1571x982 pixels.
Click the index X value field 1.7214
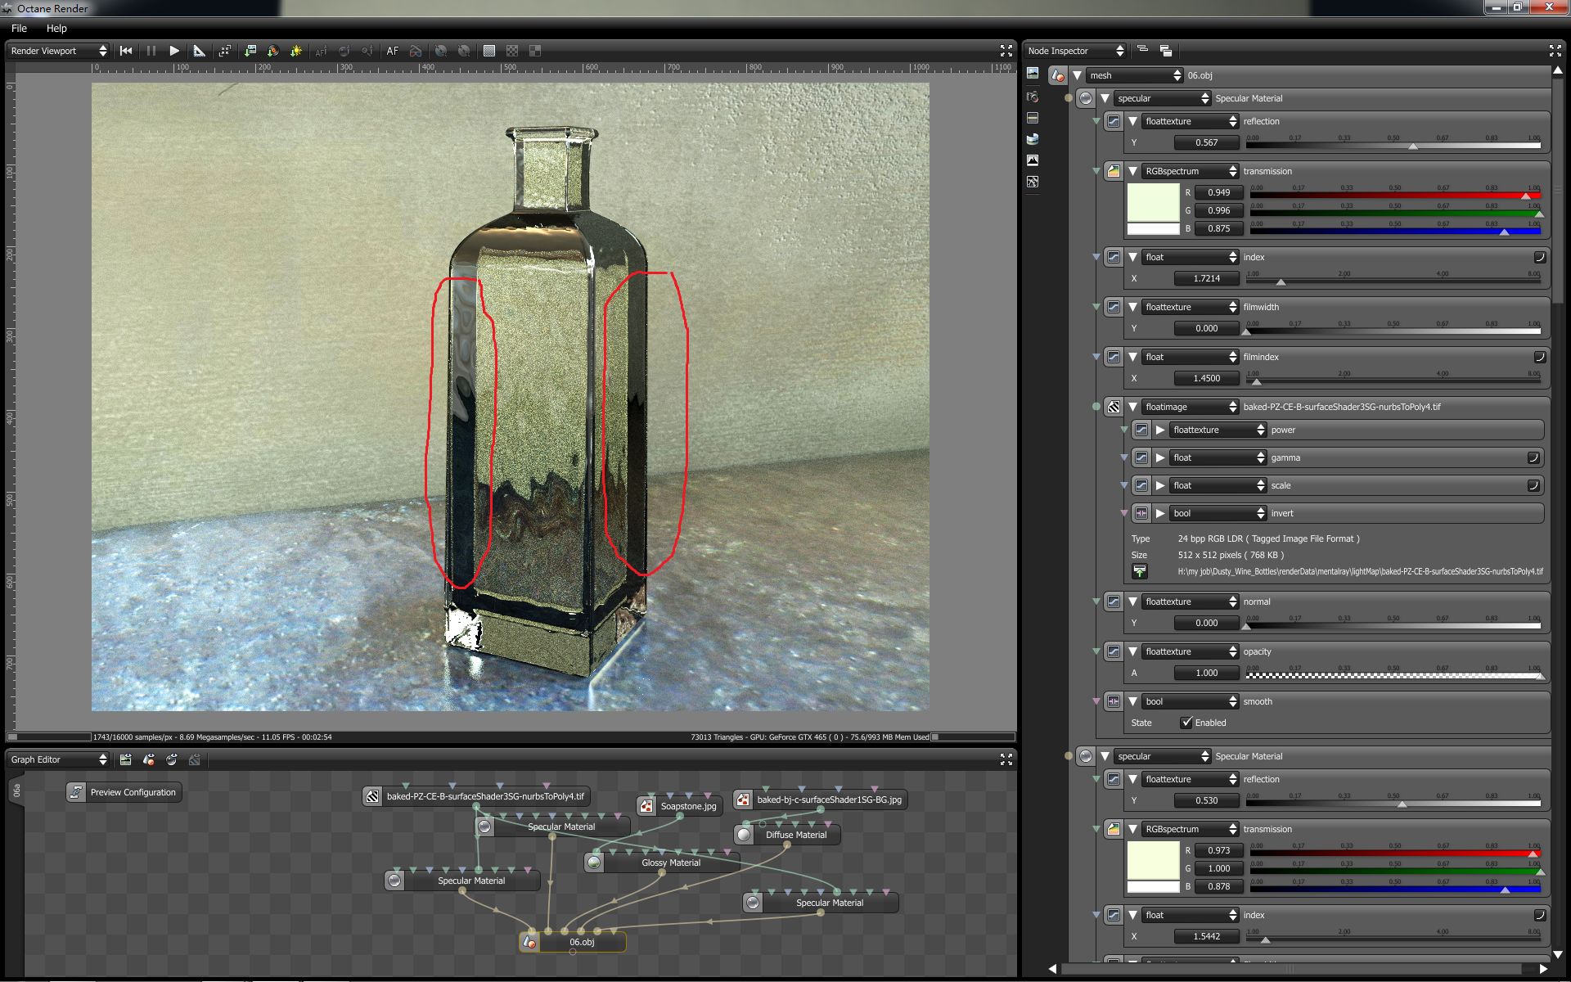[1206, 278]
